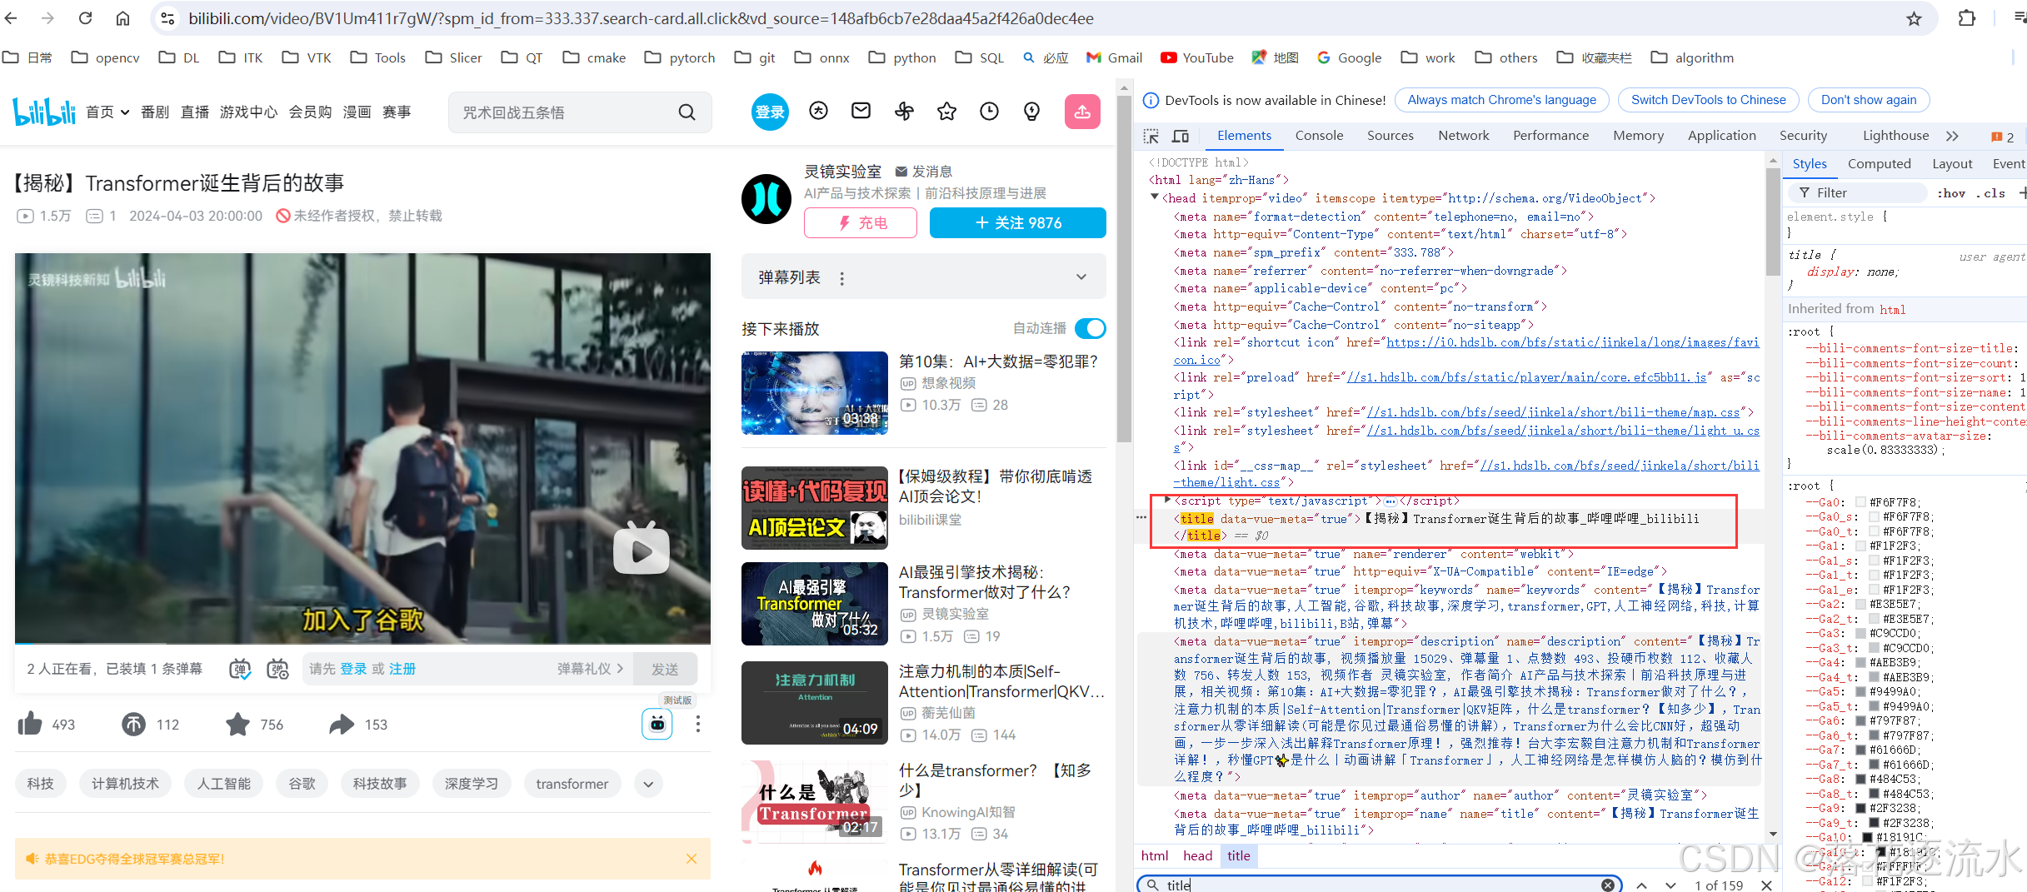Click Don't show again button
The width and height of the screenshot is (2027, 892).
coord(1869,100)
